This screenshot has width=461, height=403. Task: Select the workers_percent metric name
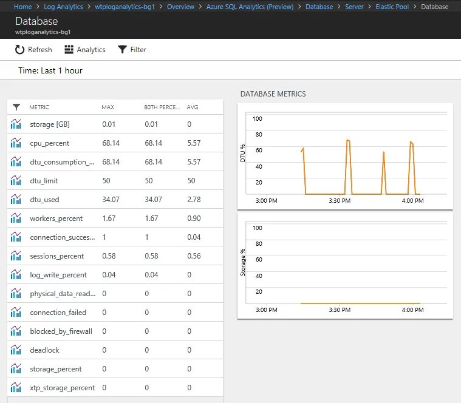[56, 218]
